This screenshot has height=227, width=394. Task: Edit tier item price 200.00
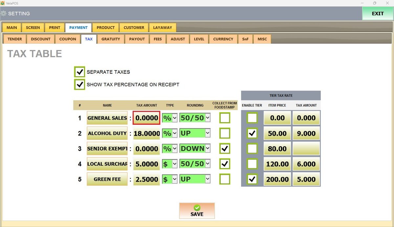click(x=277, y=179)
